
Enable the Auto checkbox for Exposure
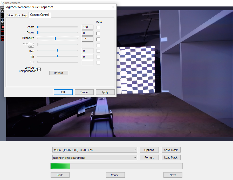pyautogui.click(x=98, y=39)
